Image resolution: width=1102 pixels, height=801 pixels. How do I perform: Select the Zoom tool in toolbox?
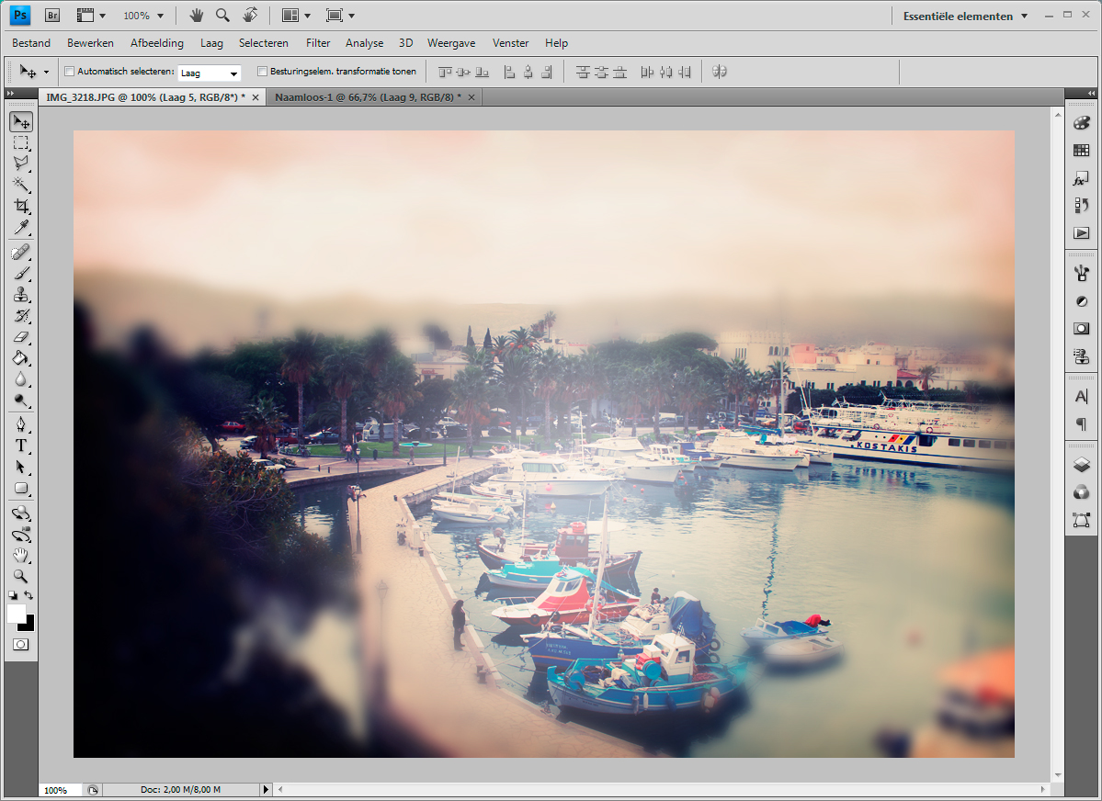coord(21,577)
